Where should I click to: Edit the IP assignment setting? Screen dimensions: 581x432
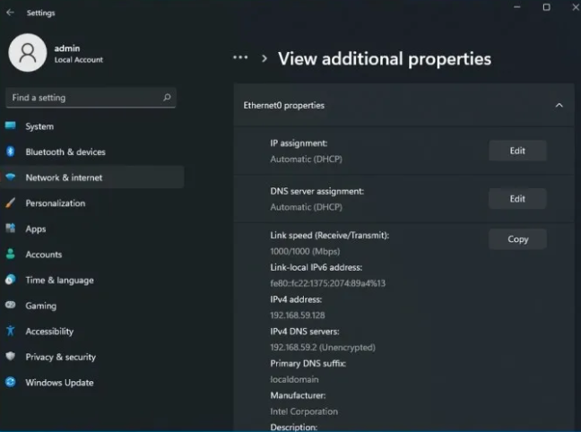coord(517,151)
